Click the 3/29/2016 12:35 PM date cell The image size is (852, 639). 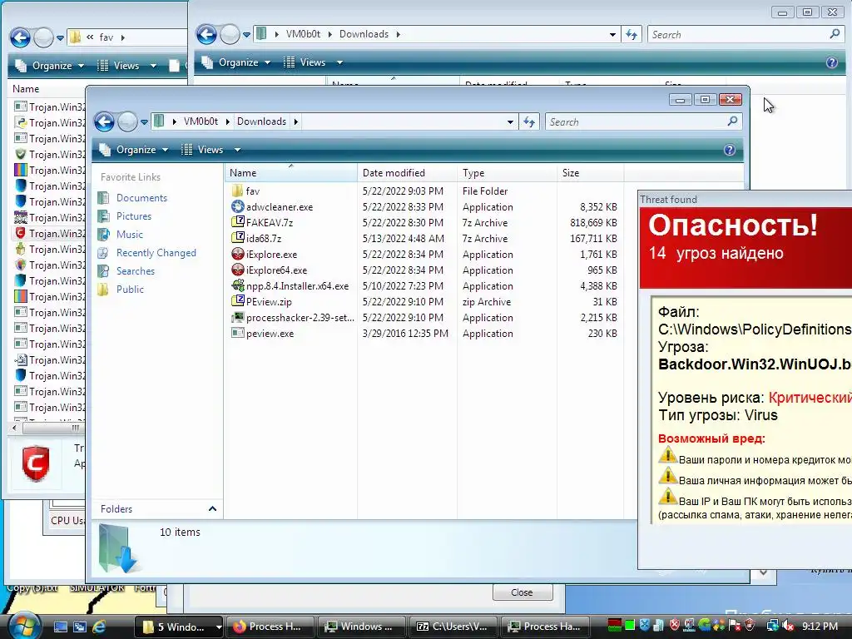(405, 333)
